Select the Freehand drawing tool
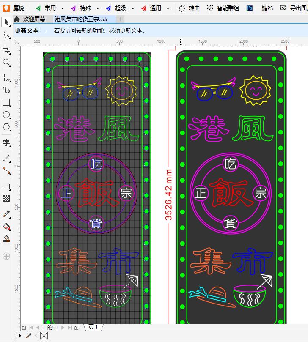This screenshot has height=342, width=308. (6, 78)
